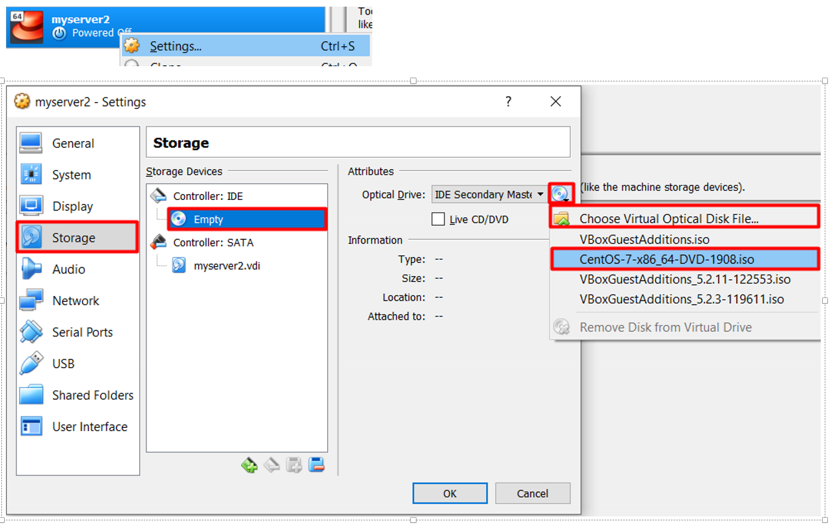Click the Serial Ports connector icon
The height and width of the screenshot is (527, 830).
point(31,332)
